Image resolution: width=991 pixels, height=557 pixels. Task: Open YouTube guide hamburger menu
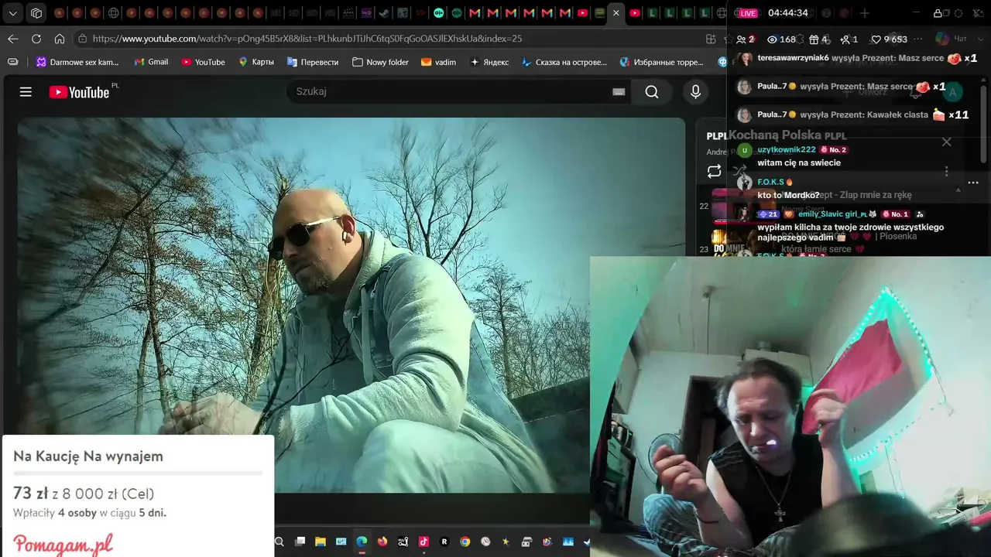click(x=26, y=92)
